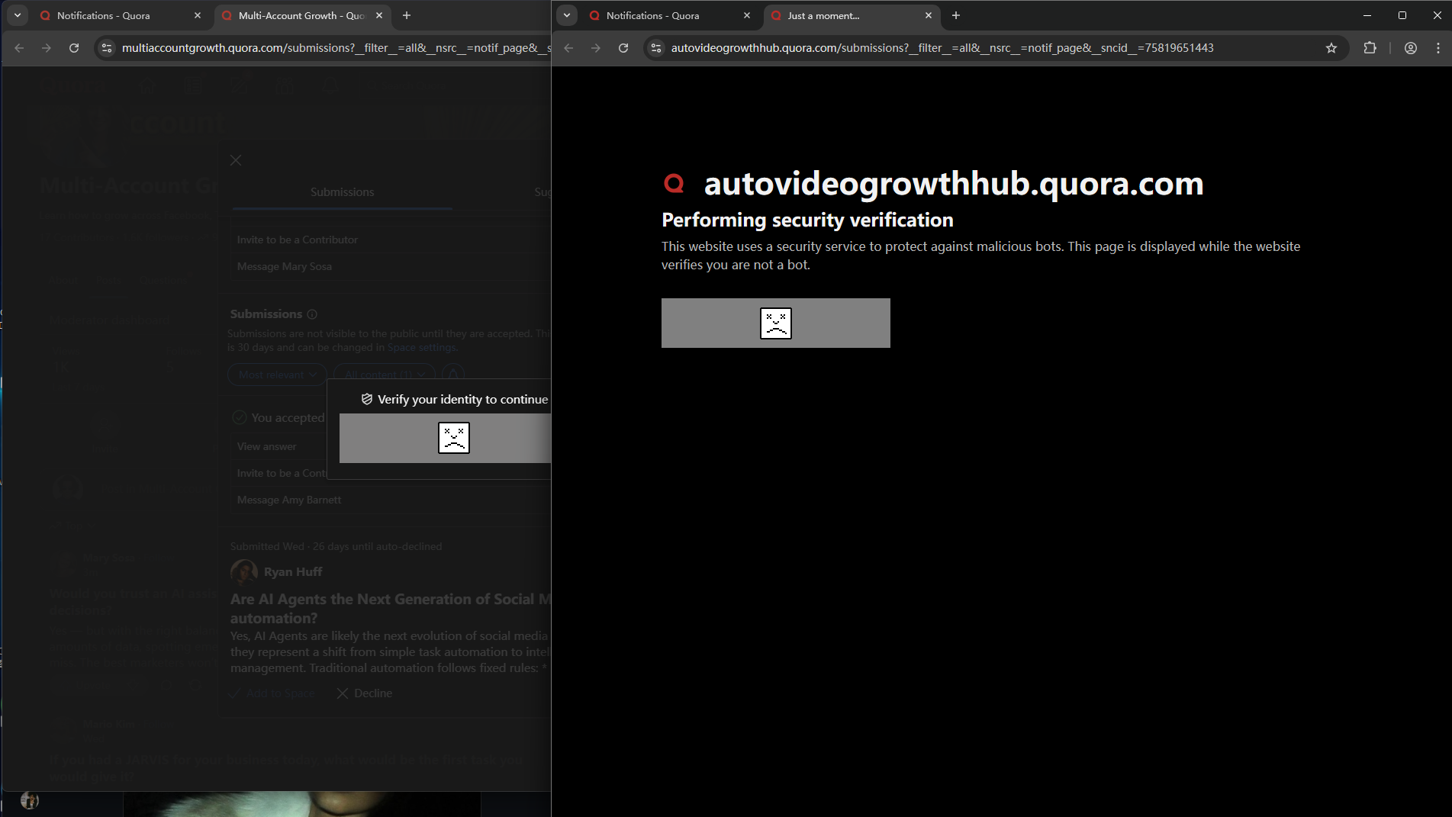The height and width of the screenshot is (817, 1452).
Task: Minimize the right browser window
Action: click(1367, 15)
